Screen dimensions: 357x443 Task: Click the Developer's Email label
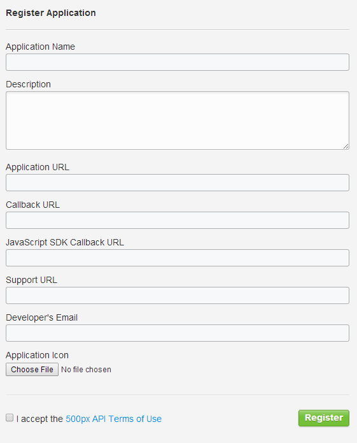pyautogui.click(x=42, y=317)
